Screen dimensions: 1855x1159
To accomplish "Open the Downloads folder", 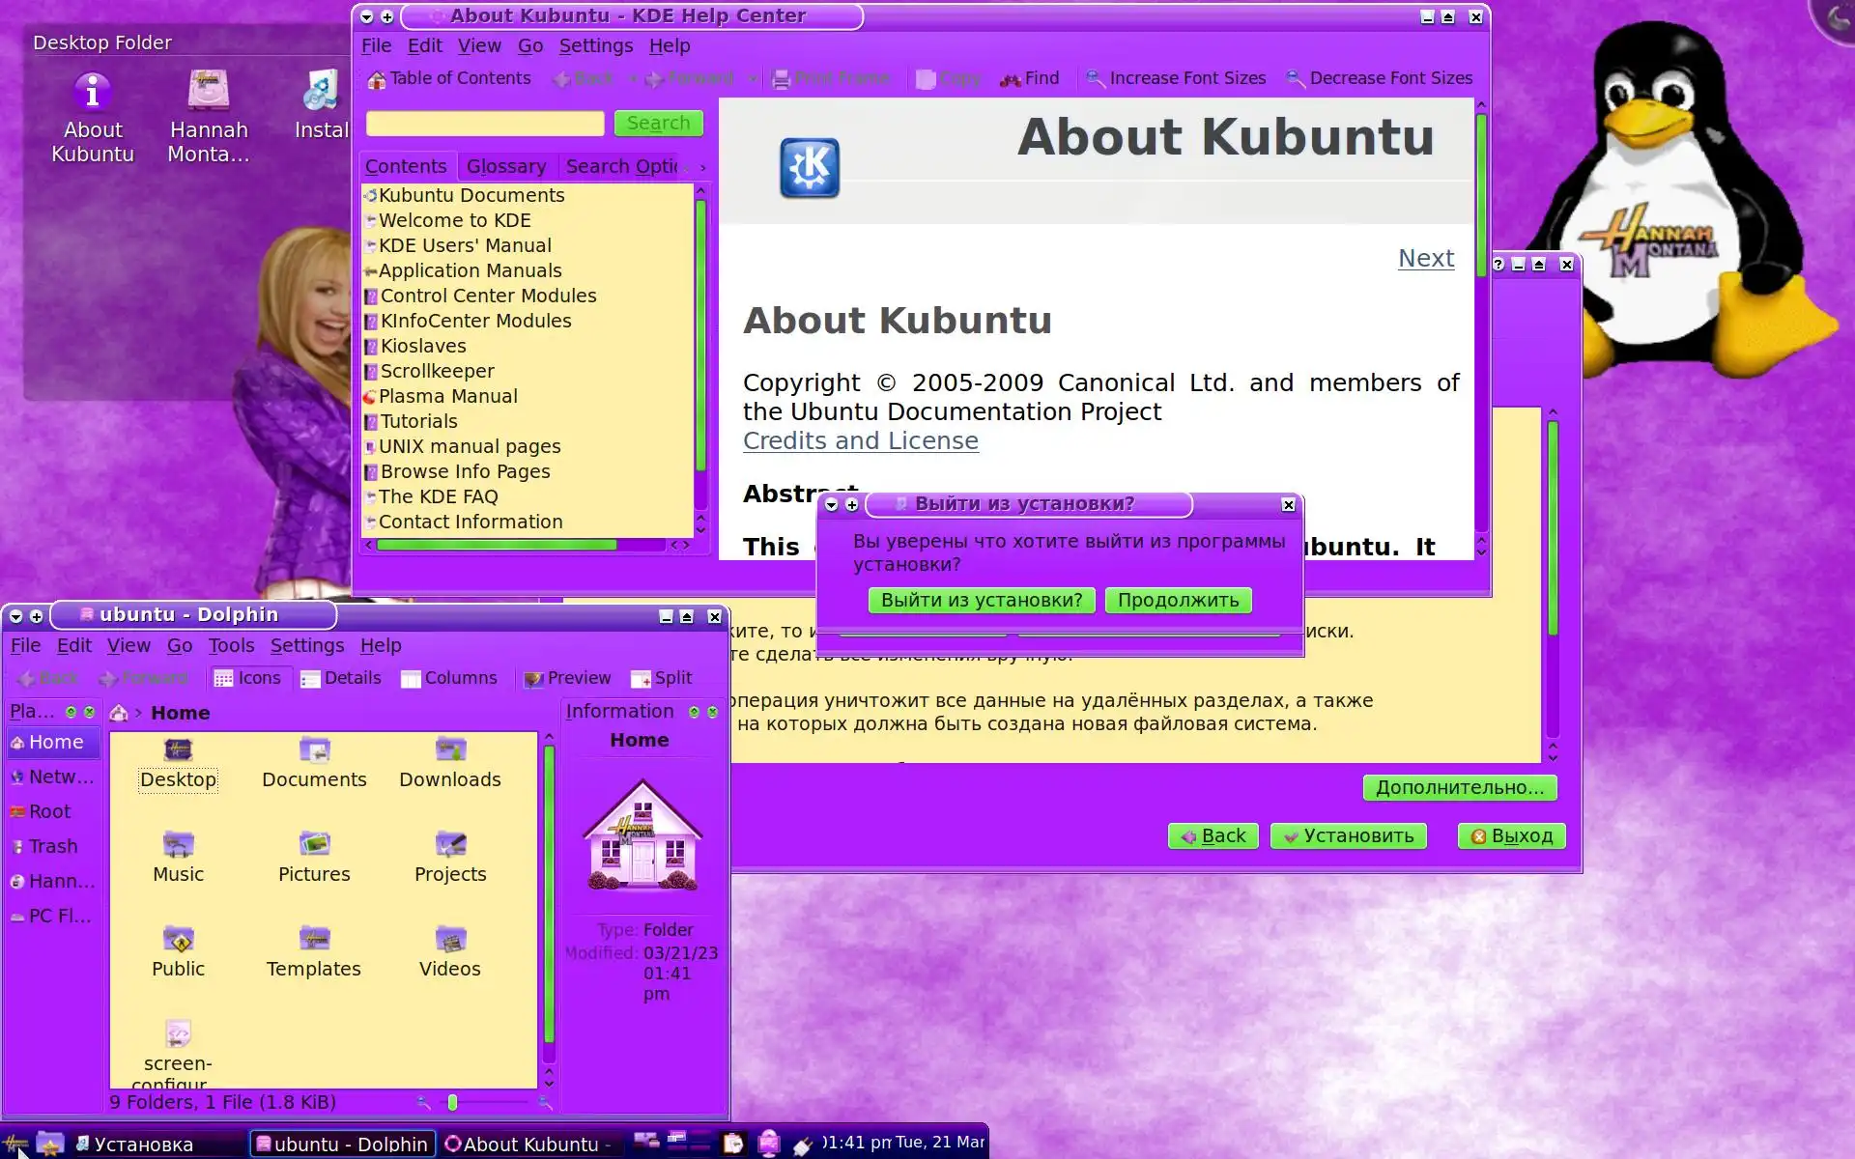I will click(449, 750).
